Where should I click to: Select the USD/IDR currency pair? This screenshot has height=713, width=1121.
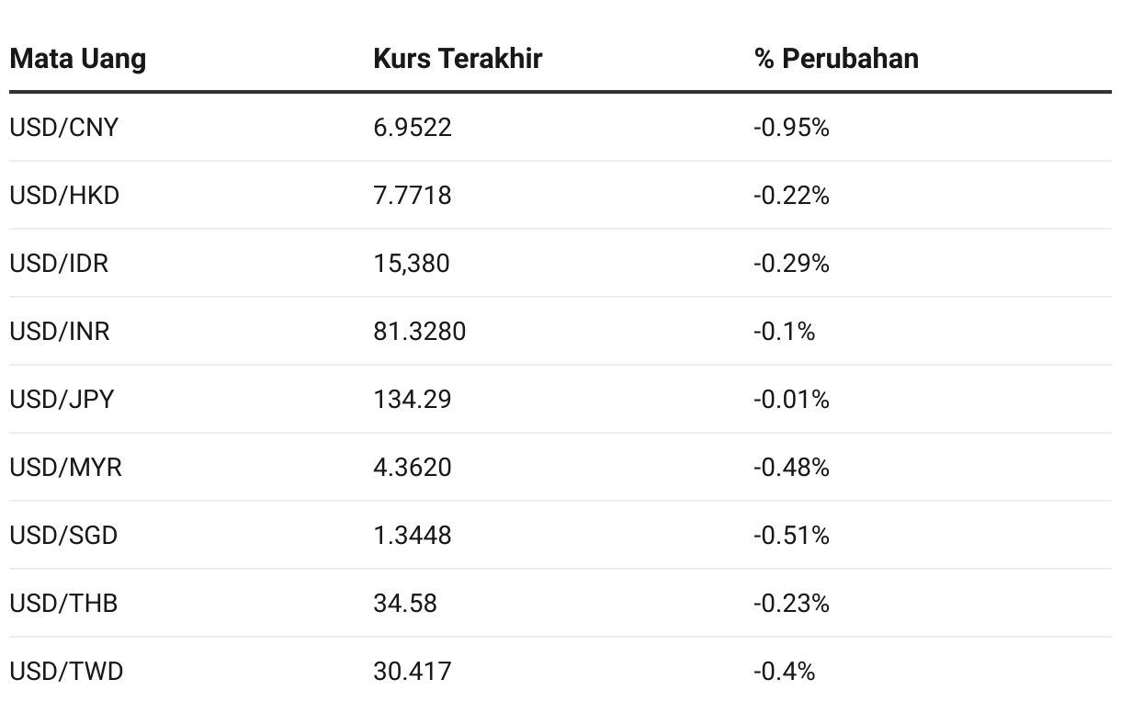point(59,263)
